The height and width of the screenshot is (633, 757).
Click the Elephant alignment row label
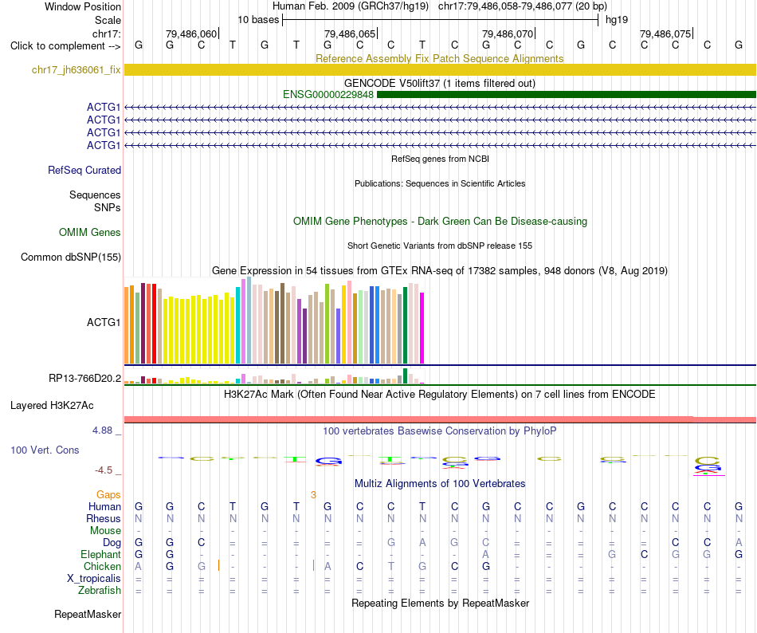101,554
